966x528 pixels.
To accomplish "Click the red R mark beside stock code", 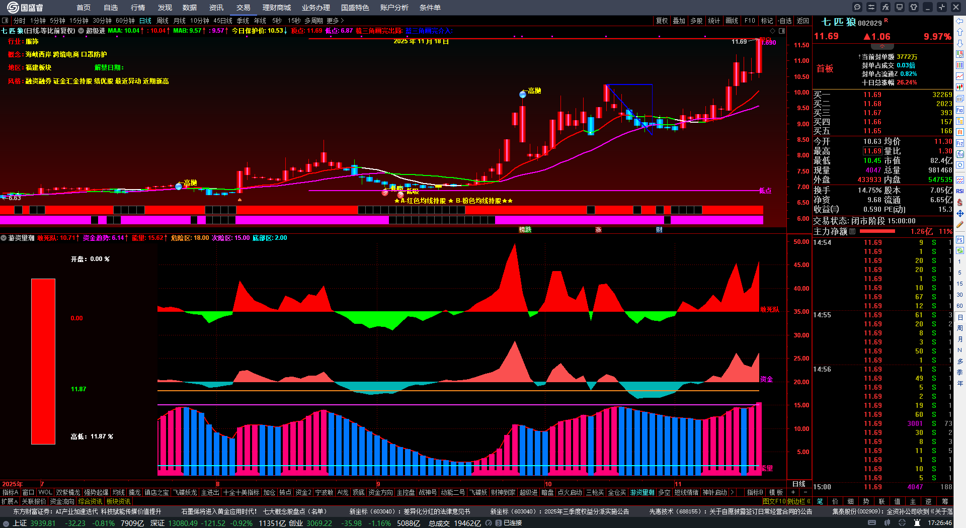I will coord(886,21).
